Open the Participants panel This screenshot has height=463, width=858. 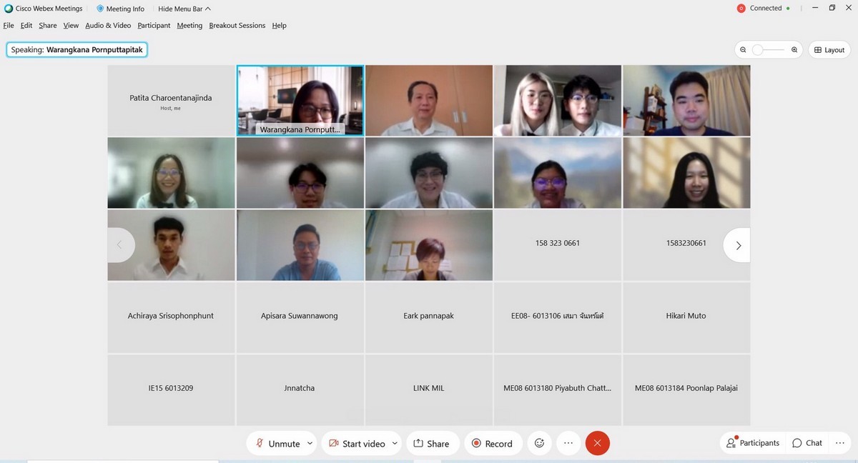pos(752,443)
